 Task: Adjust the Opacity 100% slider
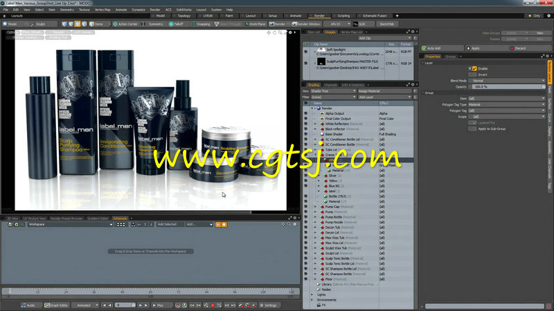pos(507,87)
